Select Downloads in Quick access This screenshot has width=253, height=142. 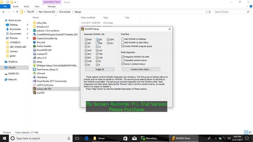(x=15, y=29)
